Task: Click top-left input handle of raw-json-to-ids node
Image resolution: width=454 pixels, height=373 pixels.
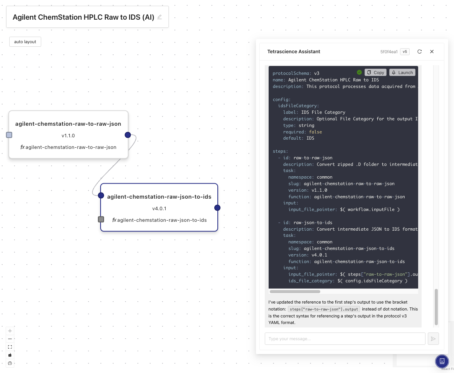Action: pos(101,195)
